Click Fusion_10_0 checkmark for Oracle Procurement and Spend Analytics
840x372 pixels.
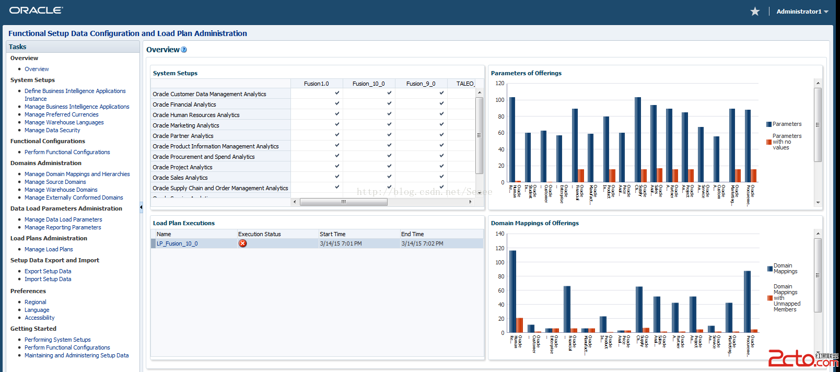point(389,156)
